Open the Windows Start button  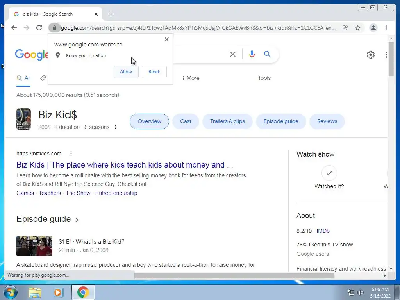tap(10, 292)
